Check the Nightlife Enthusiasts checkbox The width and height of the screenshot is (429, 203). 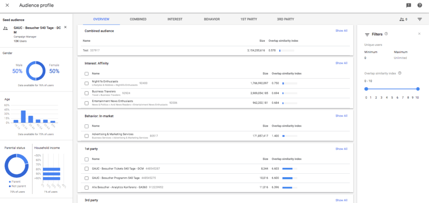(x=86, y=83)
